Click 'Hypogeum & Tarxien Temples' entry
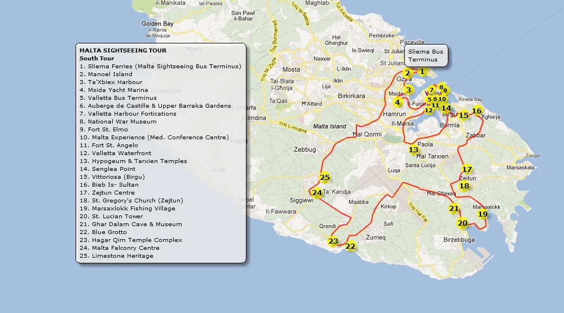The height and width of the screenshot is (313, 564). click(x=134, y=161)
